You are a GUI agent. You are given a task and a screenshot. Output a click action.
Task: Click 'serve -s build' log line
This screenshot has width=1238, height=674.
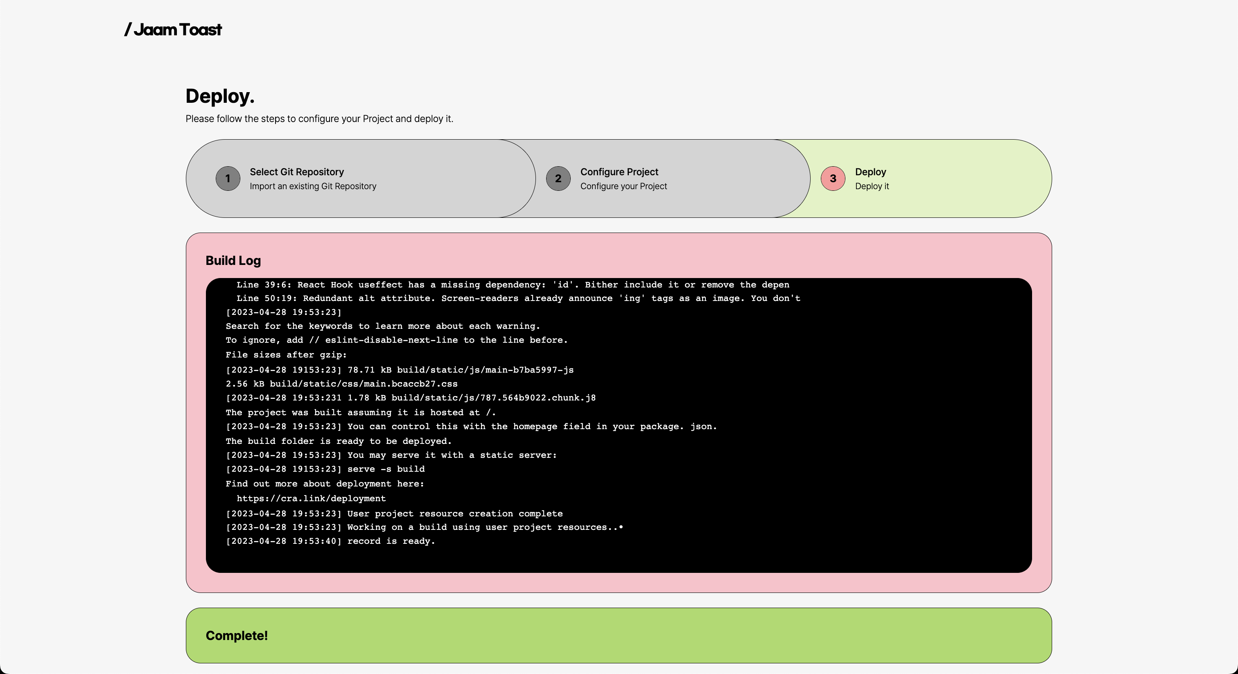(325, 469)
